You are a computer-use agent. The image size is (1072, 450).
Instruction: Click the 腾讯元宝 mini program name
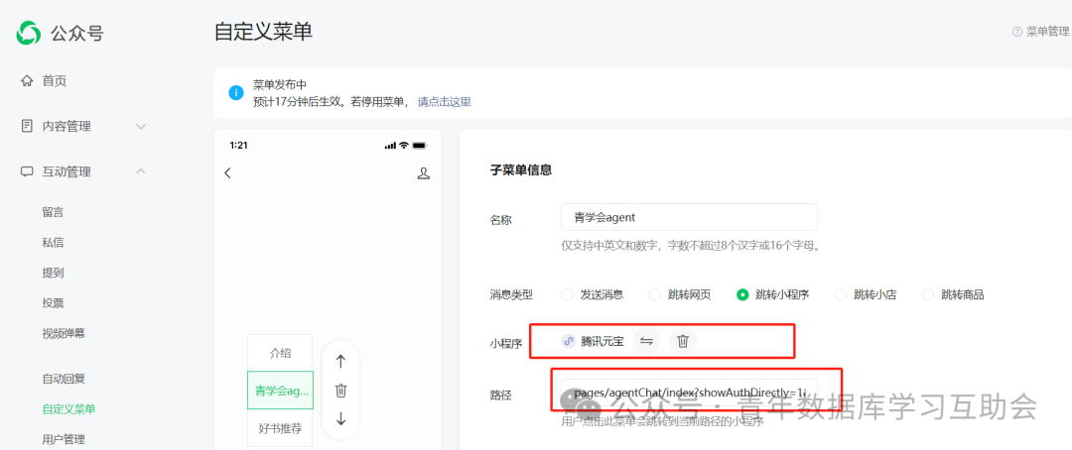[603, 341]
